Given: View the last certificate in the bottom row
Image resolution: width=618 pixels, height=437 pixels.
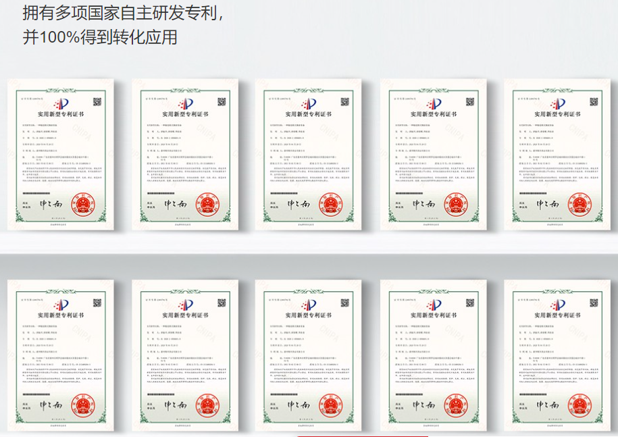Looking at the screenshot, I should coord(557,355).
